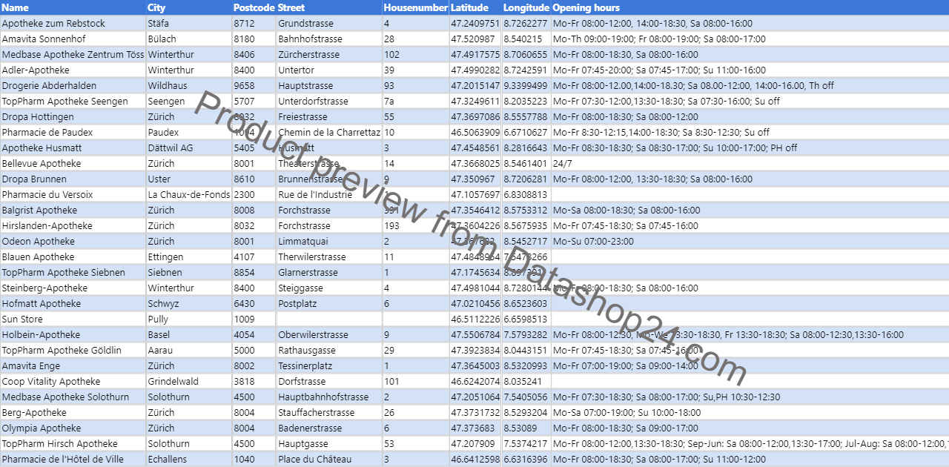Click the city cell La Chaux-de-Fonds
Image resolution: width=949 pixels, height=467 pixels.
(x=188, y=195)
